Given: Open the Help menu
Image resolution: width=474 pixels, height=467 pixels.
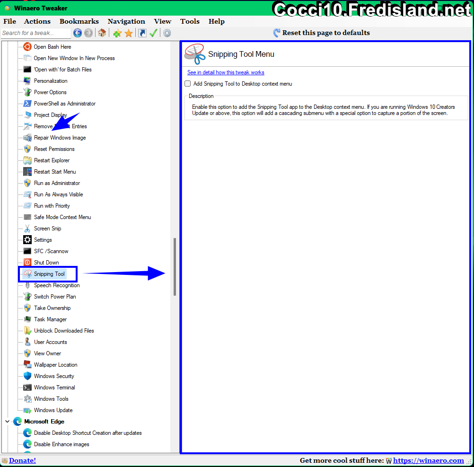Looking at the screenshot, I should point(217,21).
